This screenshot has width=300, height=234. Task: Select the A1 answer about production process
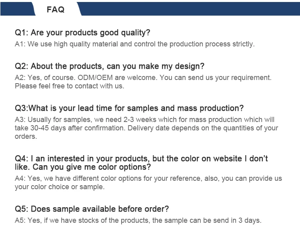click(134, 44)
